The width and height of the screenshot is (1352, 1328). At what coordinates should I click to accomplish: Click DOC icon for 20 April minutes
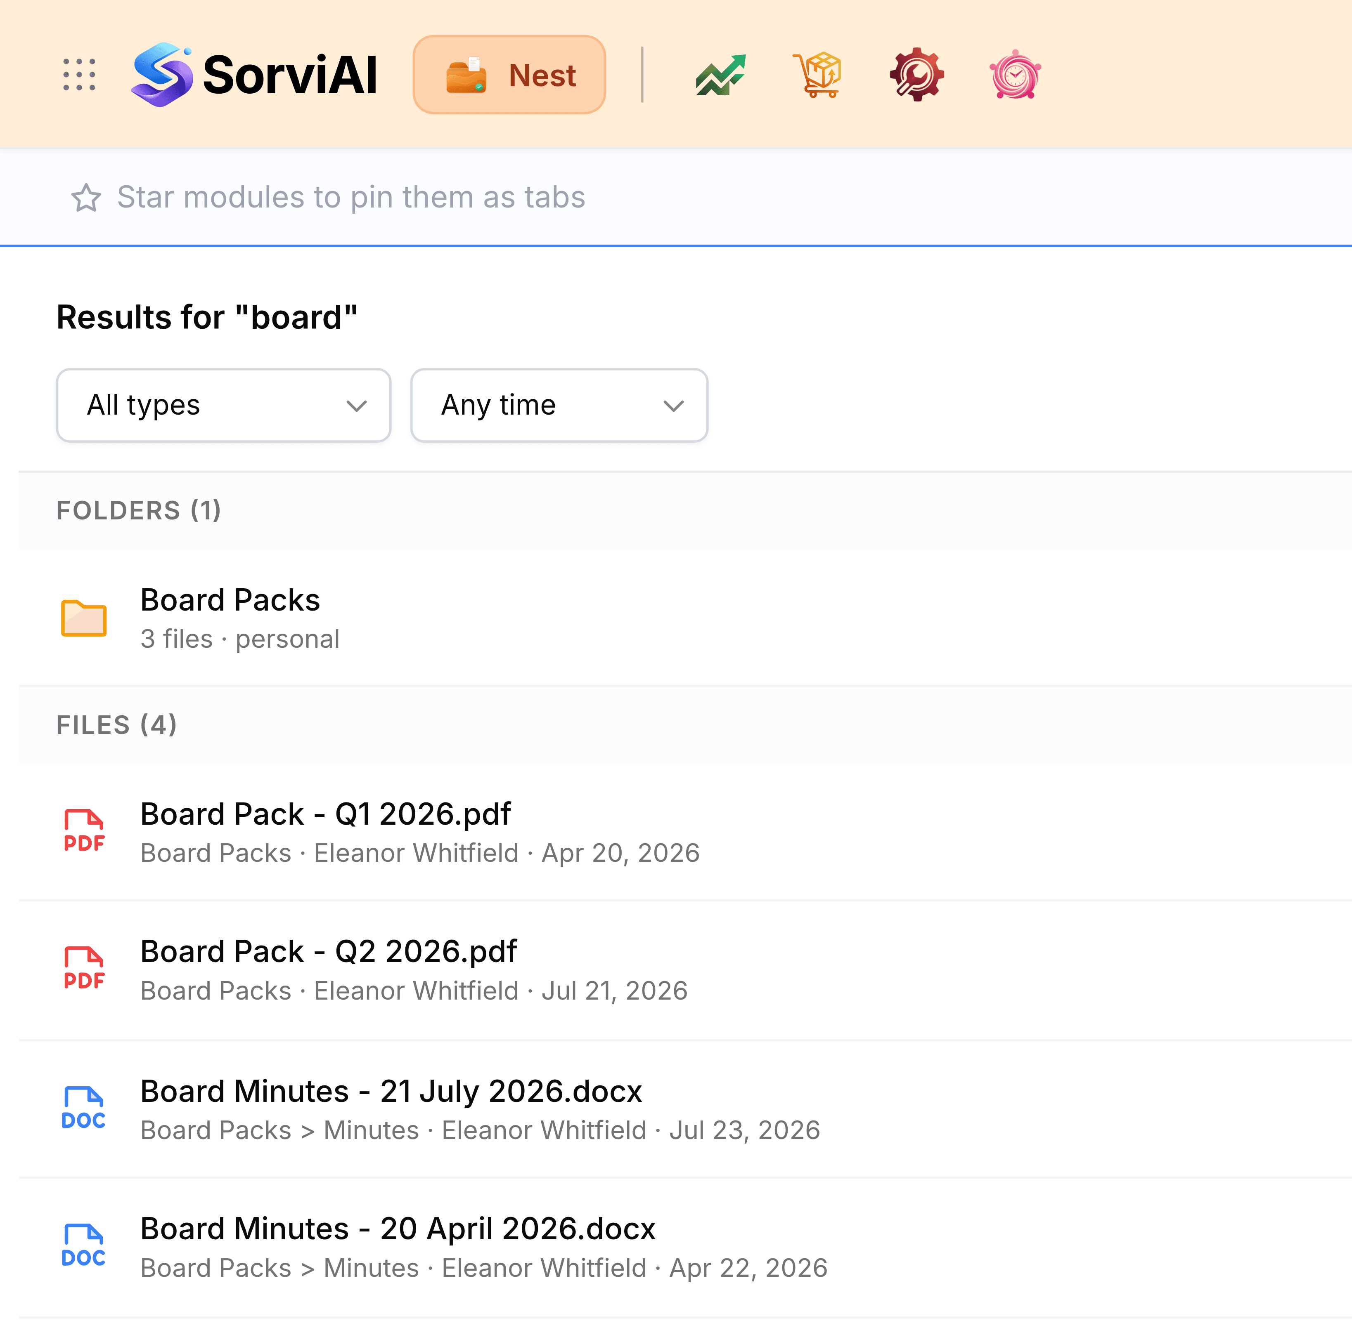click(x=84, y=1245)
